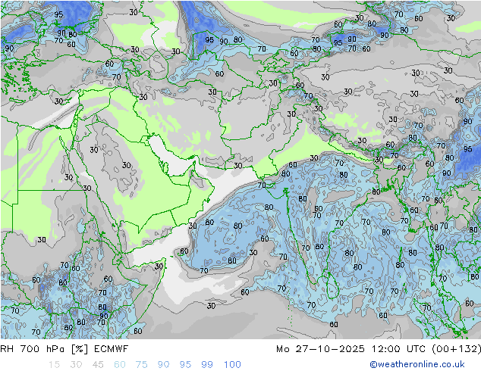The height and width of the screenshot is (371, 481).
Task: Click the 90 entry in the color legend
Action: tap(164, 365)
